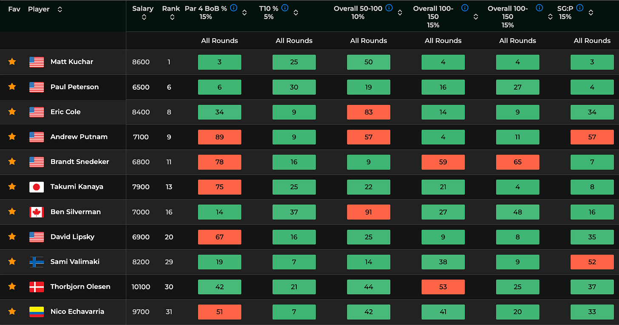Sort by Rank using the arrows below it
The height and width of the screenshot is (325, 619).
(172, 17)
